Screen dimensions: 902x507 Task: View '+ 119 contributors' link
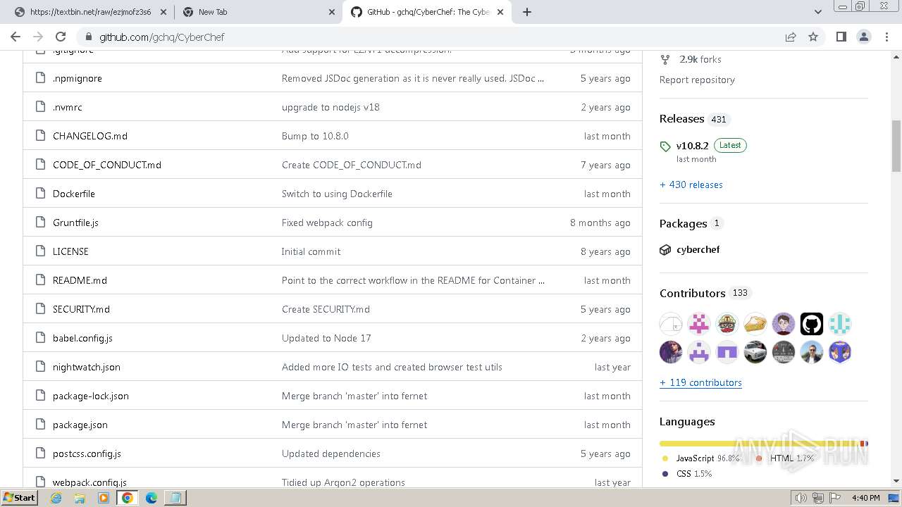point(700,382)
